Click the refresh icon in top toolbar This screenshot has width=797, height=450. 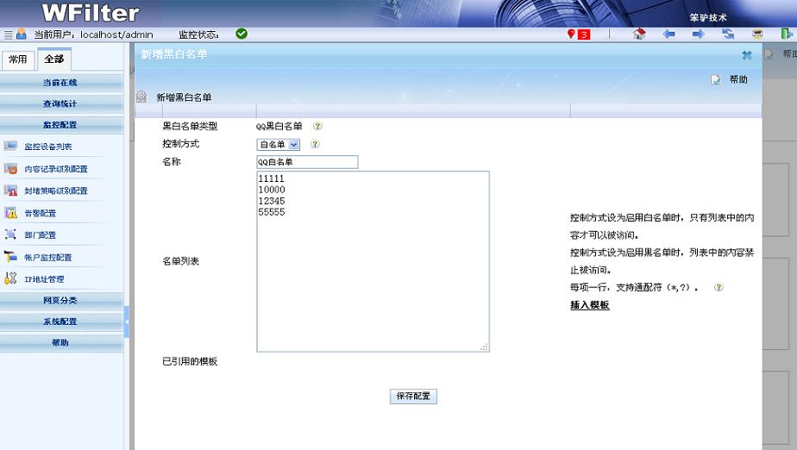click(728, 34)
